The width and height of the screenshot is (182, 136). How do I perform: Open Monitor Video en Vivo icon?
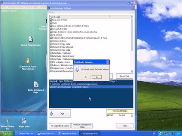(x=8, y=121)
